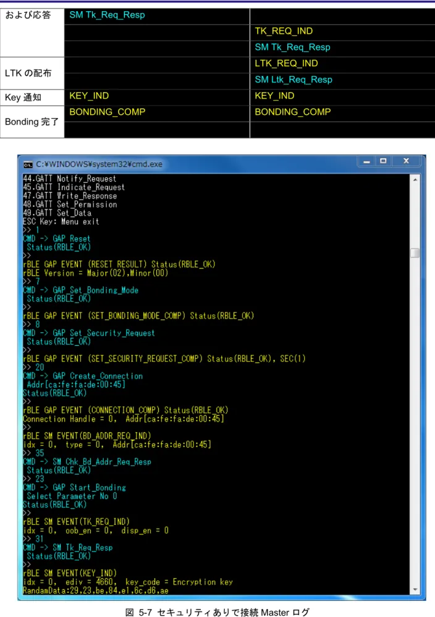Click the SM Tk_Req_Resp line in the console
The height and width of the screenshot is (617, 435).
pos(68,548)
